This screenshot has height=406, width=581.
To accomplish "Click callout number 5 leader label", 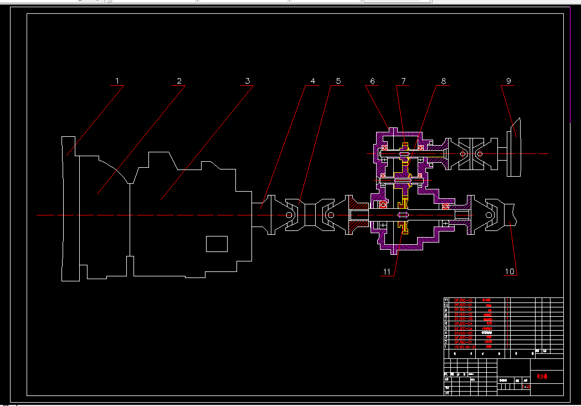I will pos(338,81).
